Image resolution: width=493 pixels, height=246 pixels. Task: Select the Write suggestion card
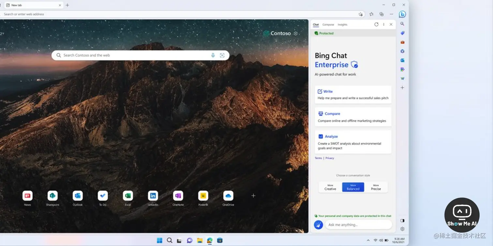[x=353, y=95]
